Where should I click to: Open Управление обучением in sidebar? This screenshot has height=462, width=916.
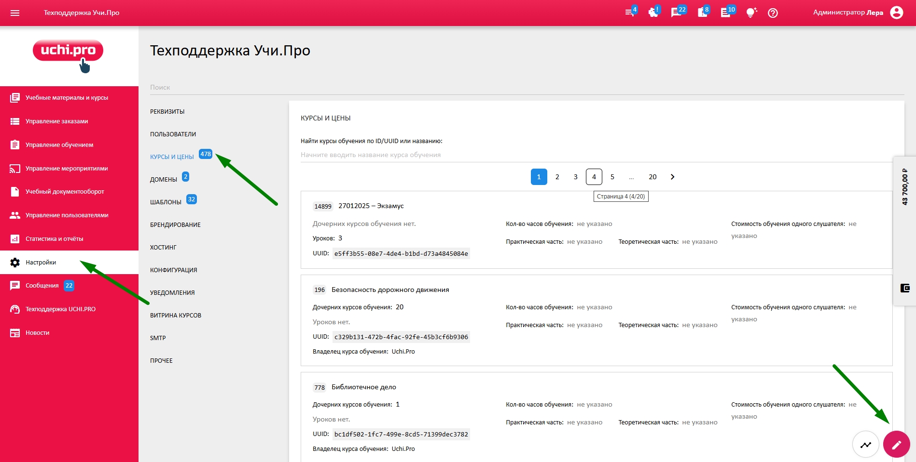69,145
